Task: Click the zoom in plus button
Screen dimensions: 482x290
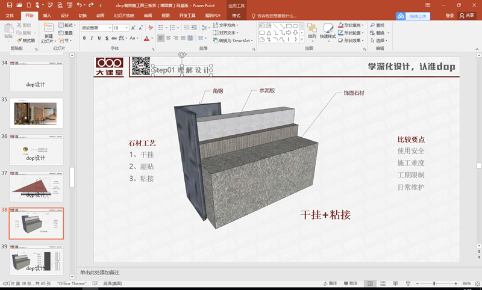Action: click(455, 283)
